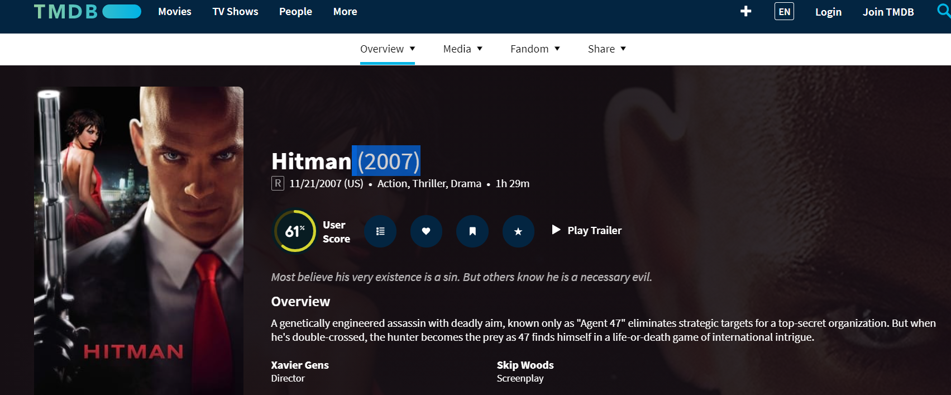
Task: Expand the Share dropdown
Action: 607,49
